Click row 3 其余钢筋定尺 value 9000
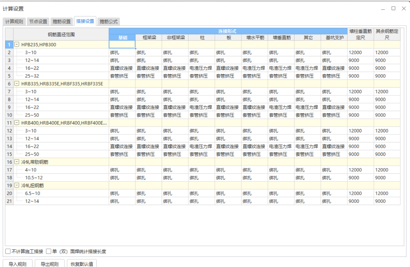410x267 pixels. (387, 60)
